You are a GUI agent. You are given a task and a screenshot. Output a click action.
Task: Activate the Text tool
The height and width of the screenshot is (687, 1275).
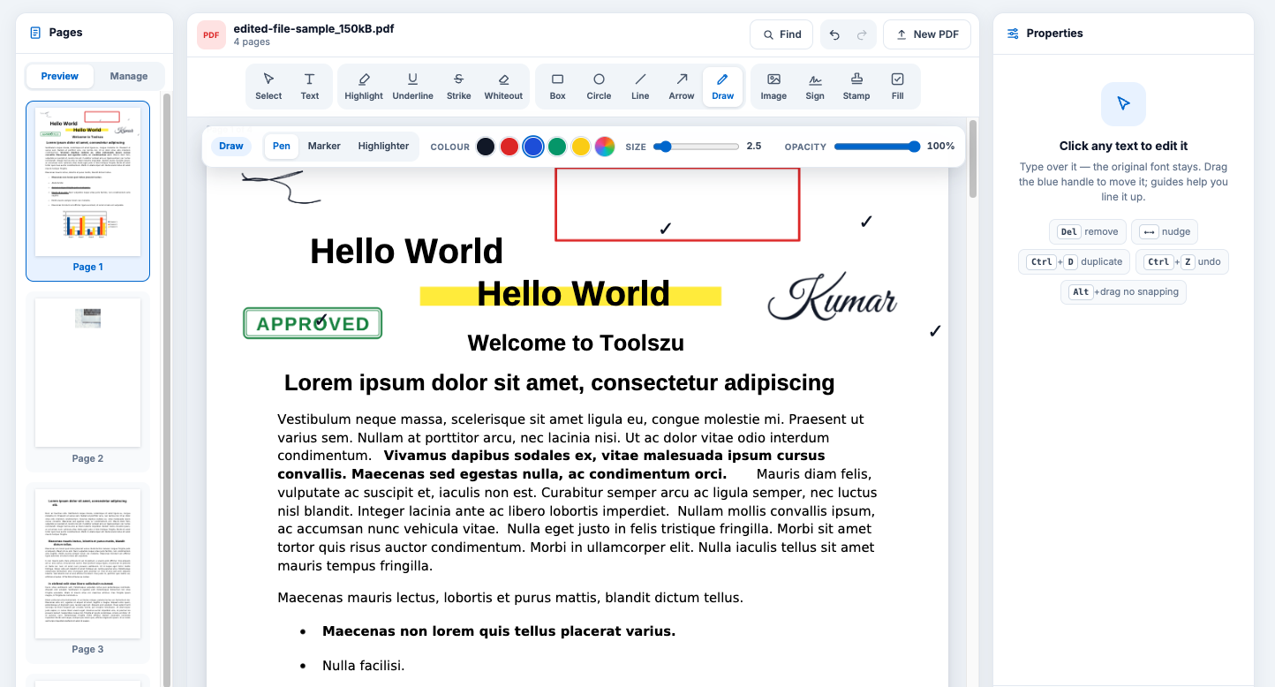coord(310,87)
